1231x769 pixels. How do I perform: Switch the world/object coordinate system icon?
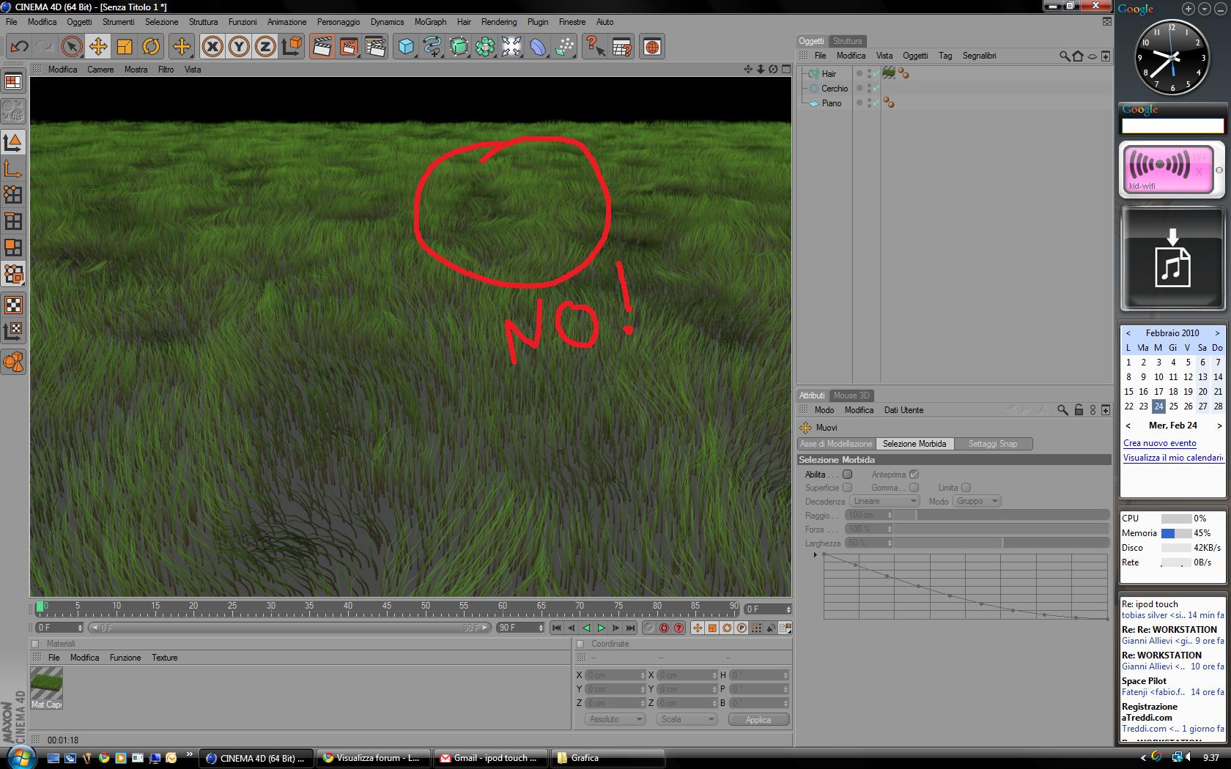point(292,47)
